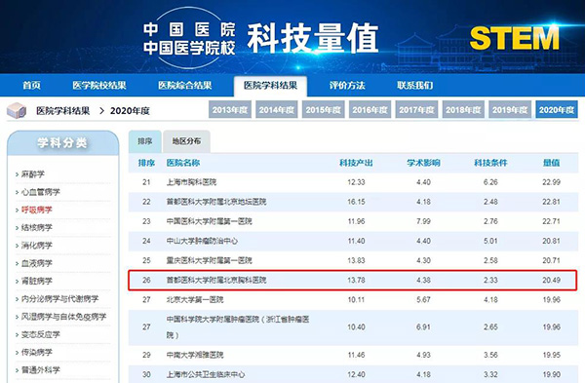Image resolution: width=585 pixels, height=383 pixels.
Task: Click the yellow STEM logo
Action: tap(515, 38)
